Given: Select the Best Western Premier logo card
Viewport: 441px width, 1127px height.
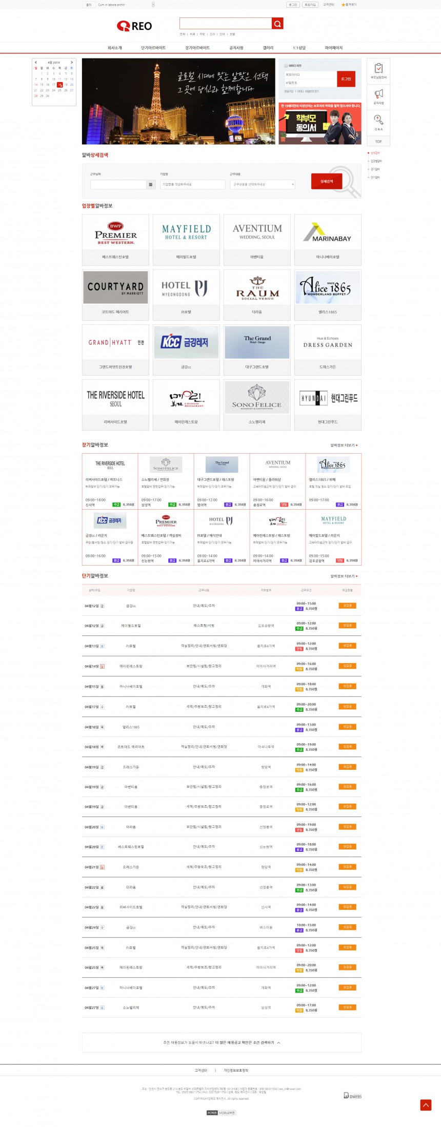Looking at the screenshot, I should click(115, 239).
